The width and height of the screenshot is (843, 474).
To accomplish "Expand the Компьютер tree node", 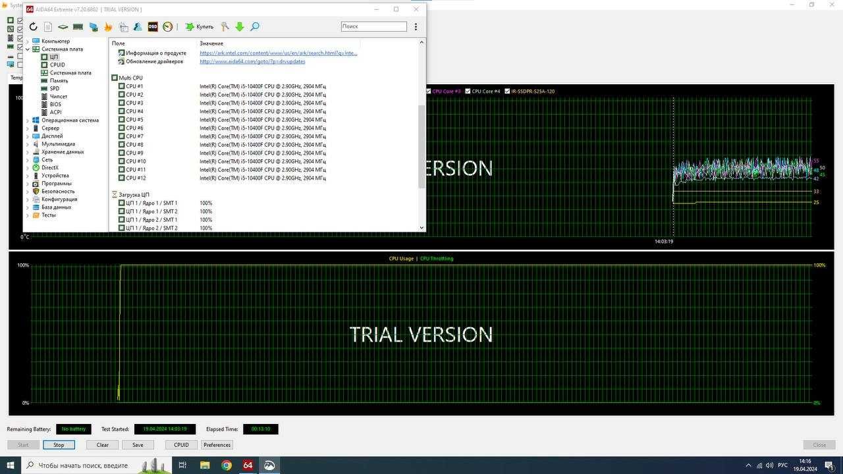I will point(28,41).
